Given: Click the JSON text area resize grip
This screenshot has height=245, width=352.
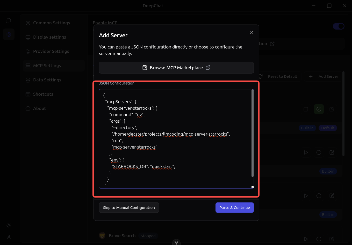Looking at the screenshot, I should pyautogui.click(x=253, y=187).
